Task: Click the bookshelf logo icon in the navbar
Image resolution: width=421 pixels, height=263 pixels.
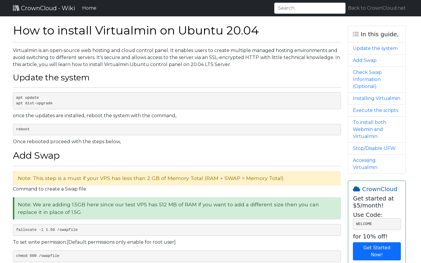Action: tap(16, 8)
